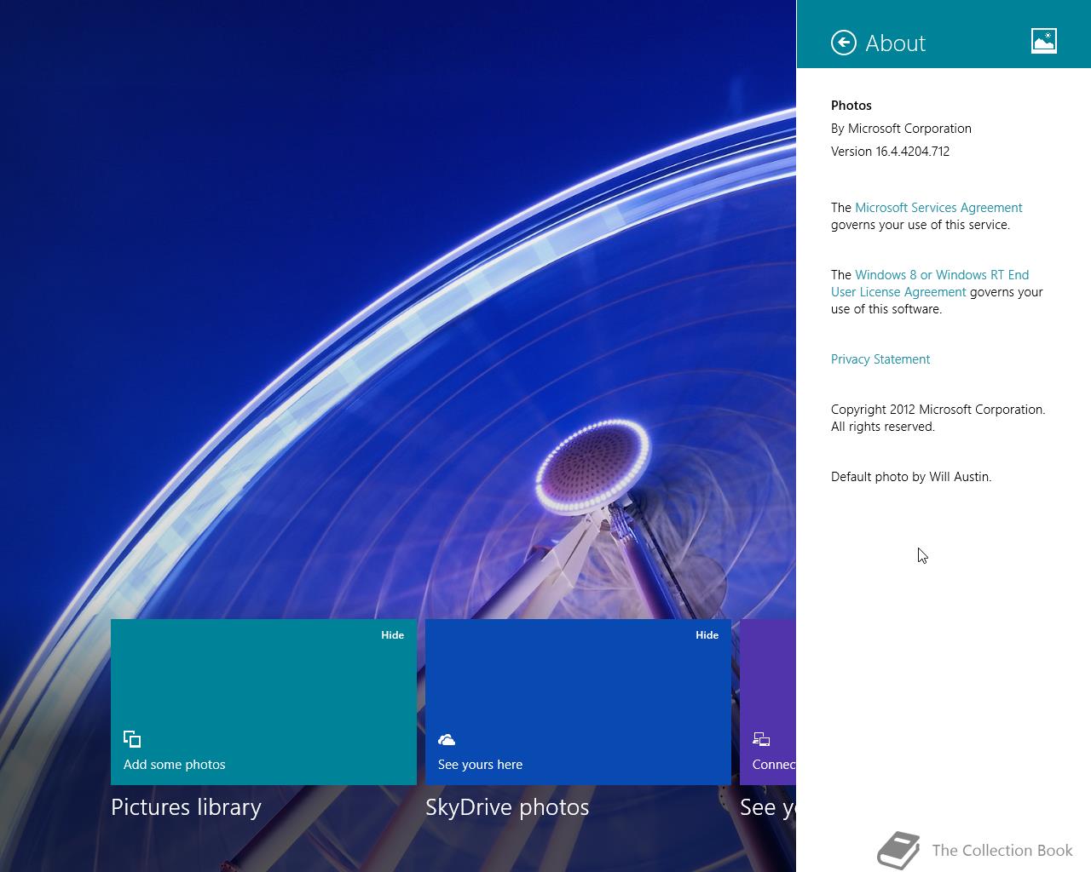Open the Add some photos tile
The height and width of the screenshot is (872, 1091).
click(263, 702)
